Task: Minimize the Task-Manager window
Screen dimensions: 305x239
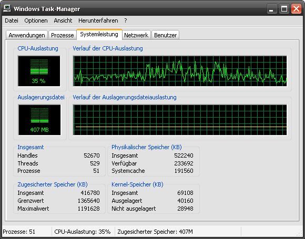Action: click(x=272, y=9)
